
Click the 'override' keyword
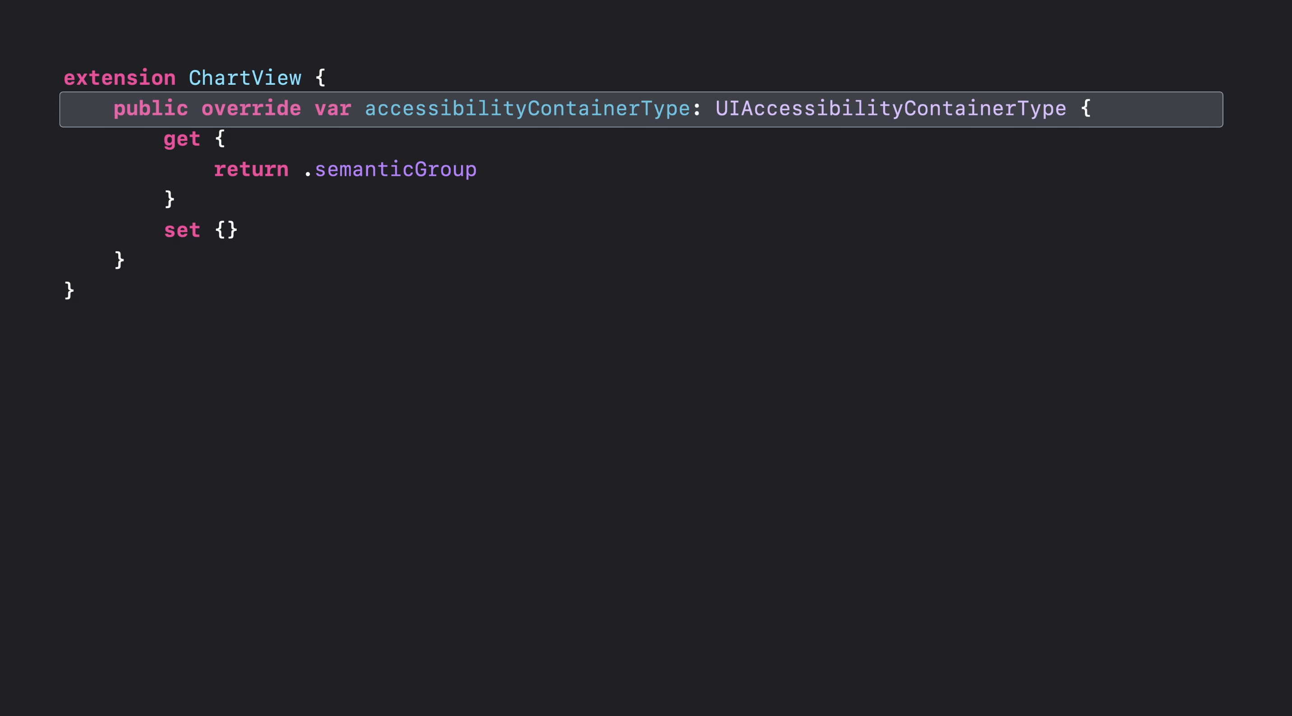point(251,109)
